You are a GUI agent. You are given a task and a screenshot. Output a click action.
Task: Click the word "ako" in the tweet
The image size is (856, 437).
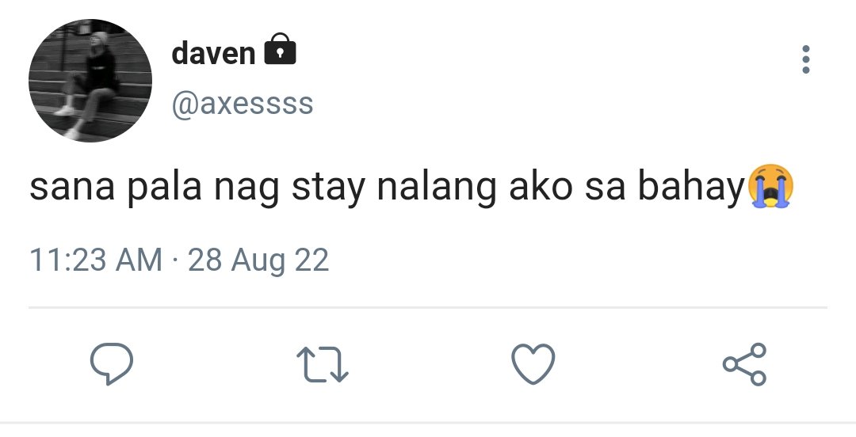tap(541, 187)
